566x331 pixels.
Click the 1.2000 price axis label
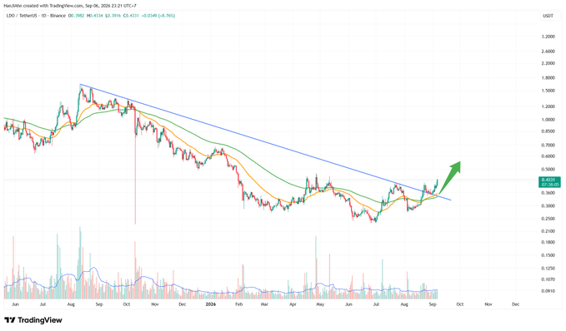tap(548, 106)
